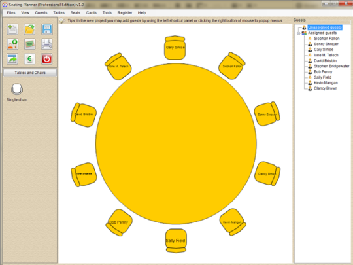Select Sally Field in the guest tree
Viewport: 353px width, 265px height.
[323, 77]
